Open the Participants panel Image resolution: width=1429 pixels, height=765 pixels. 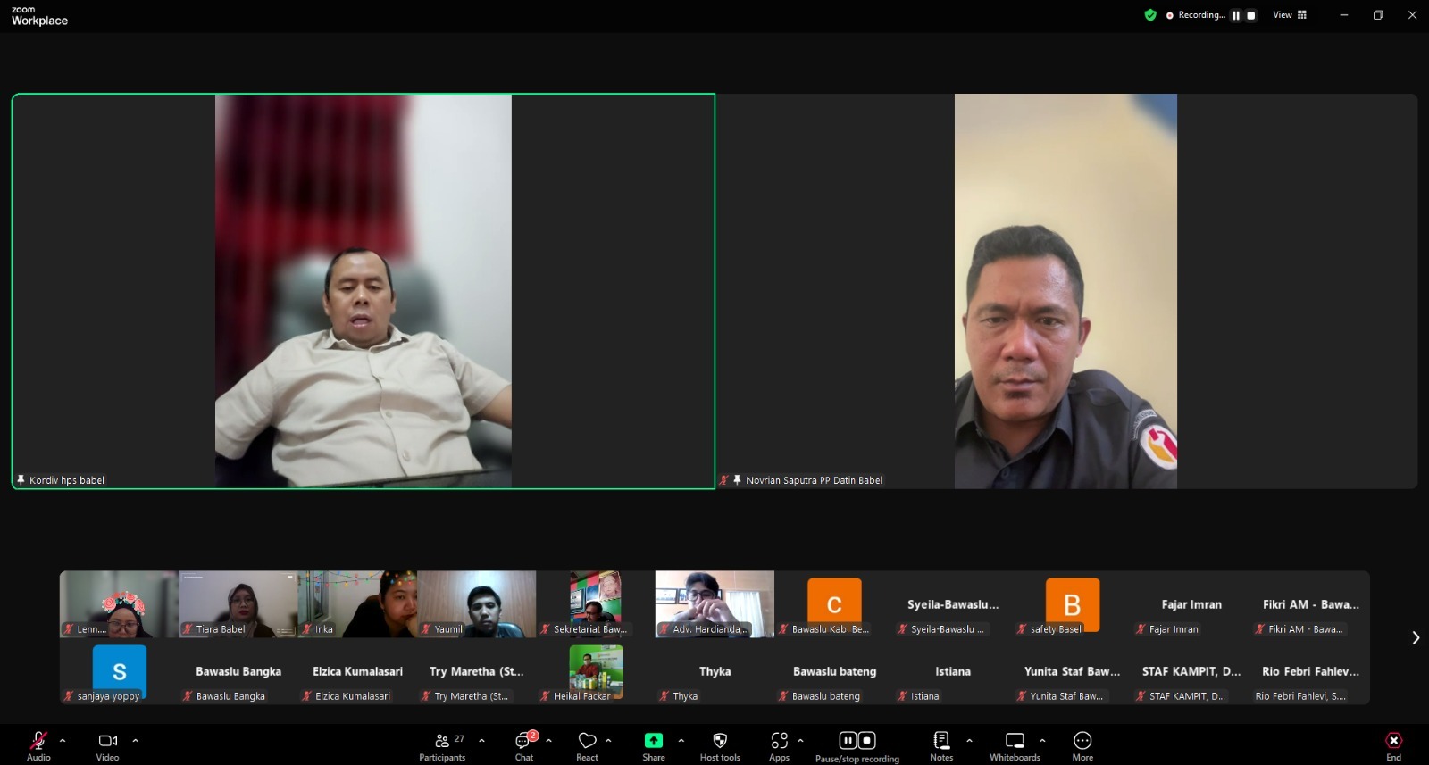coord(442,746)
